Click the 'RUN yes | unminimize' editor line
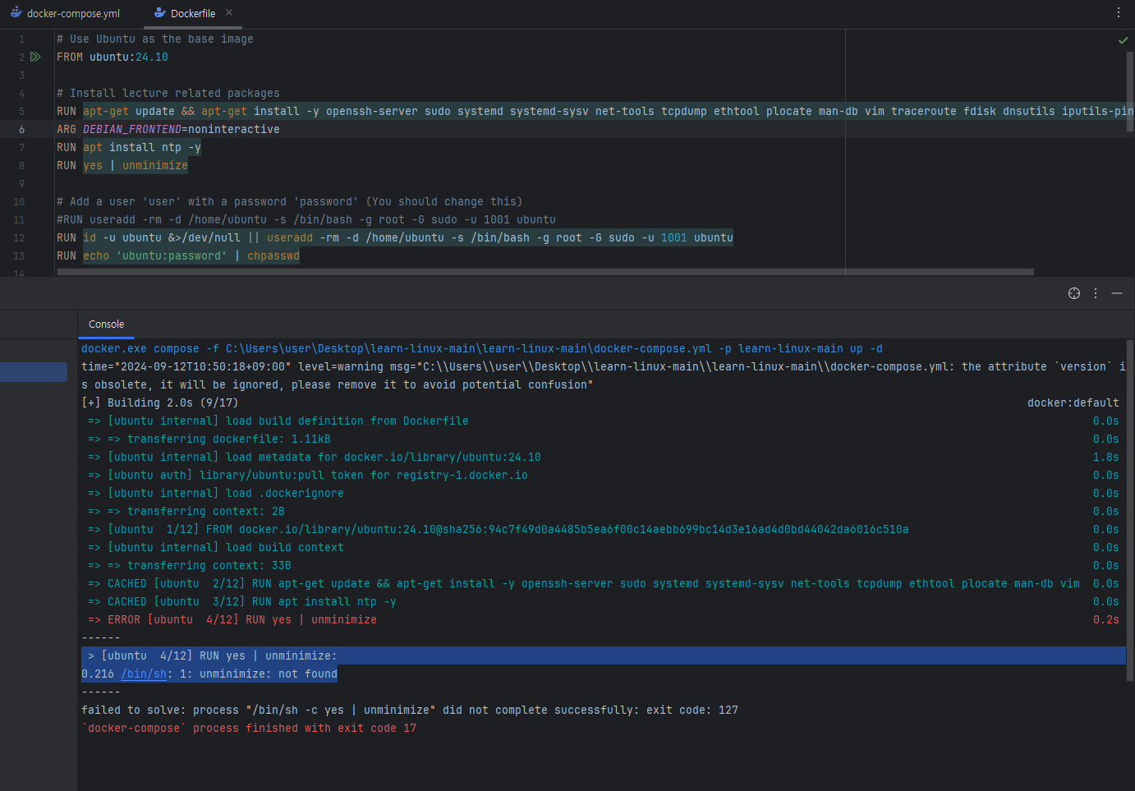 [122, 165]
